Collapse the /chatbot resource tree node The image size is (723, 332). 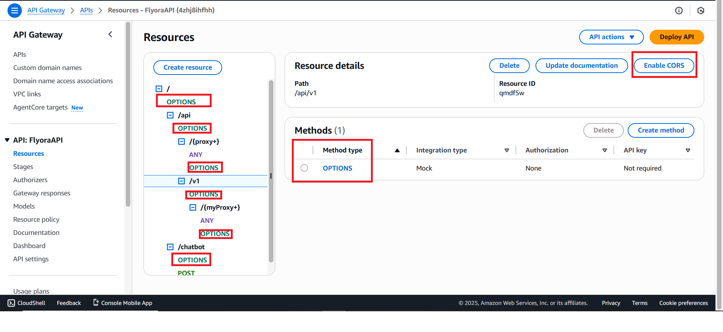click(x=170, y=247)
